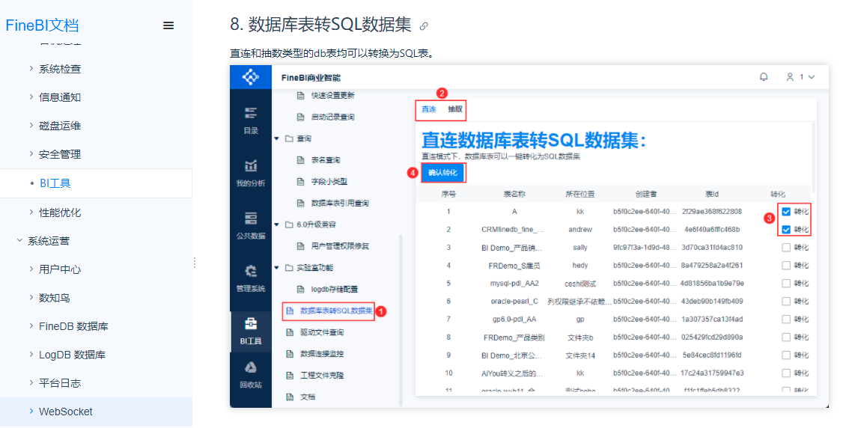Click cell 2f29ae368f622808 in table
846x428 pixels.
[x=712, y=212]
